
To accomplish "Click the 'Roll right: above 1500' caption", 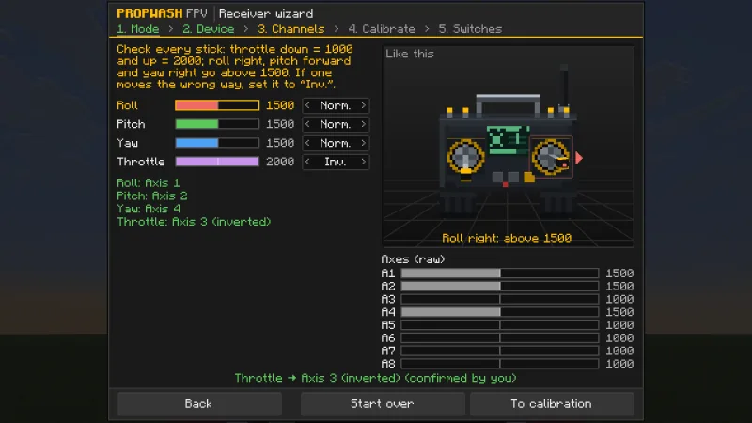I will pyautogui.click(x=507, y=238).
